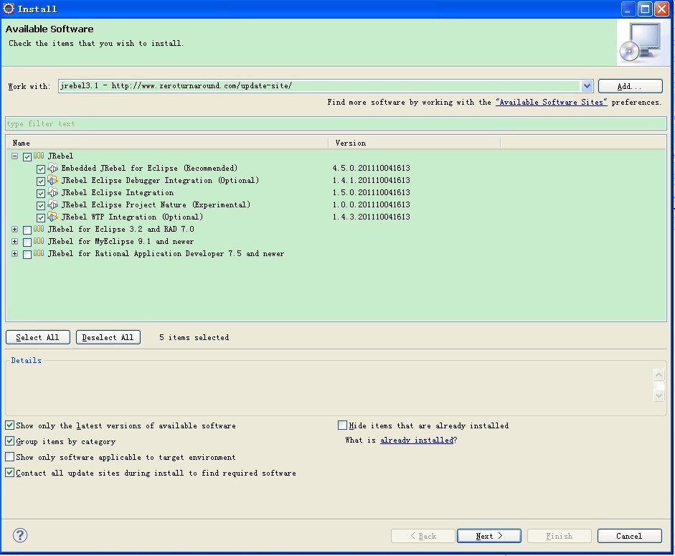
Task: Toggle Show only the latest versions checkbox
Action: point(9,425)
